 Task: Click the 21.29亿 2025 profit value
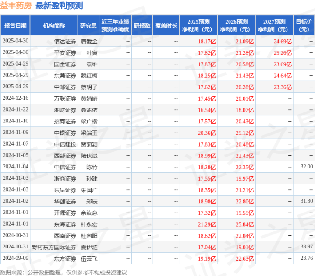[x=207, y=224]
